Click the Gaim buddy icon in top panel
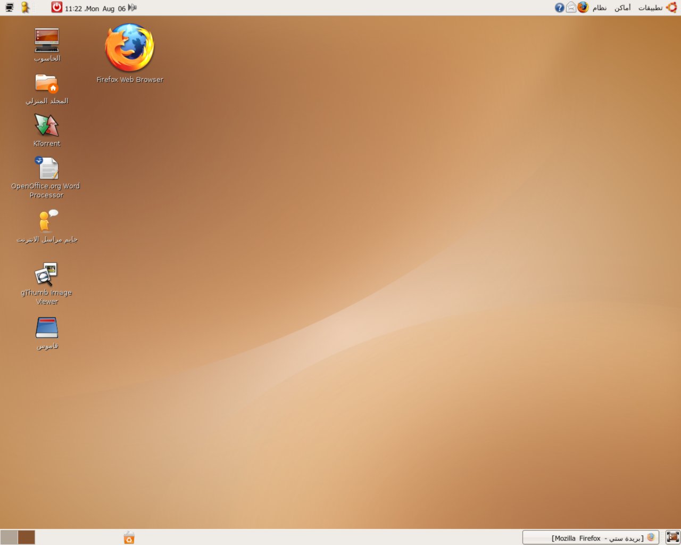This screenshot has height=545, width=681. coord(25,7)
